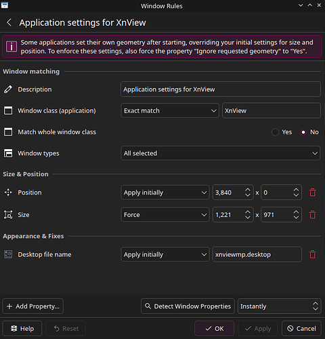Confirm changes with the OK button
Screen dimensions: 325x339
[214, 328]
